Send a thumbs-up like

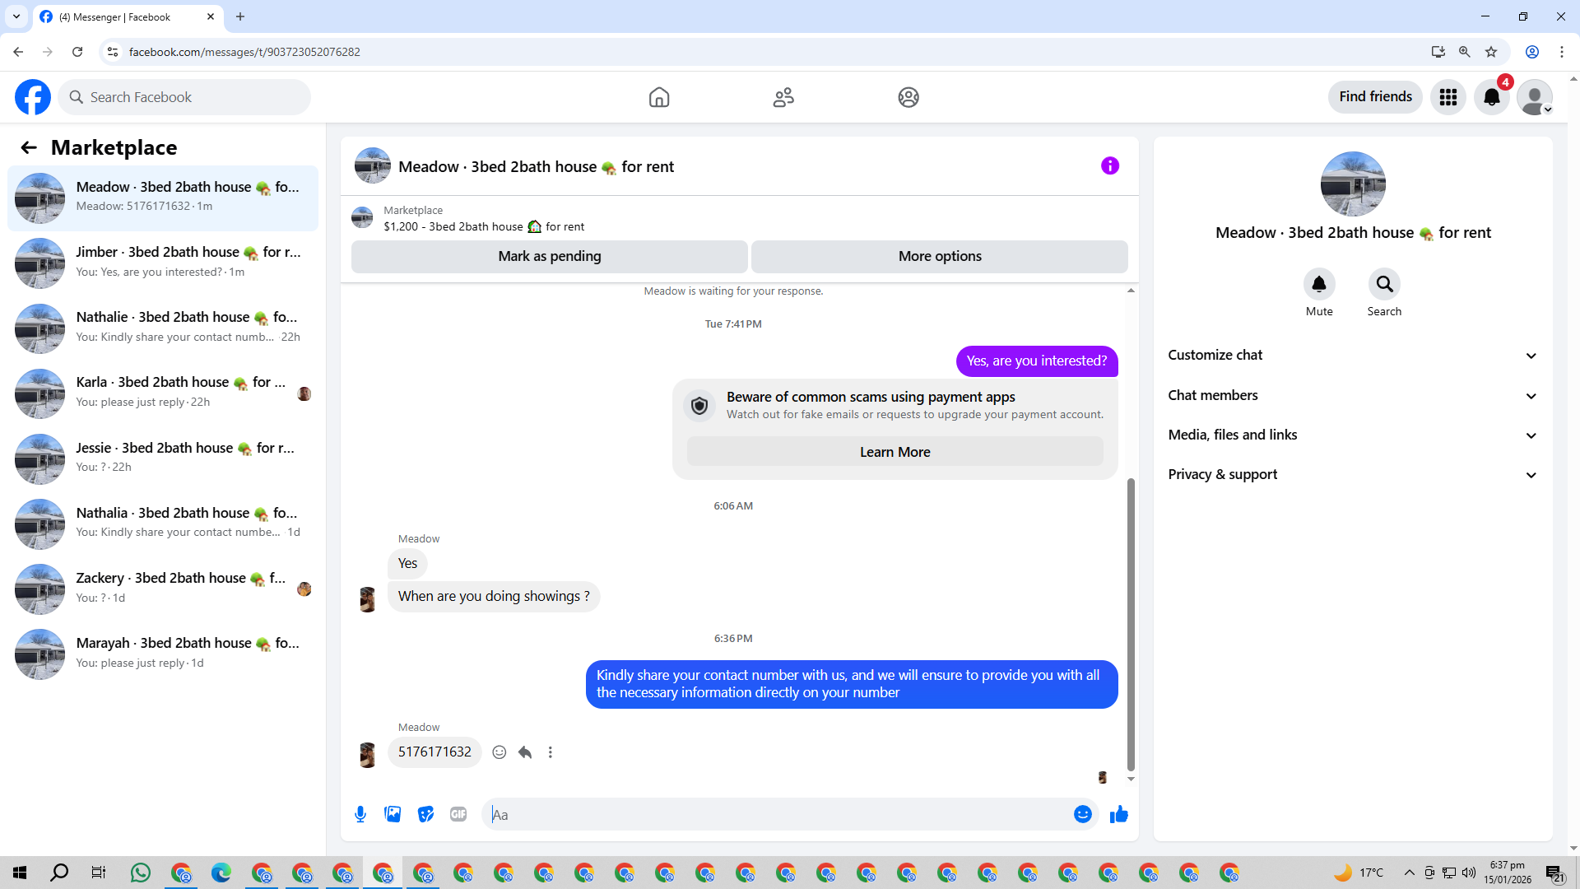coord(1118,814)
